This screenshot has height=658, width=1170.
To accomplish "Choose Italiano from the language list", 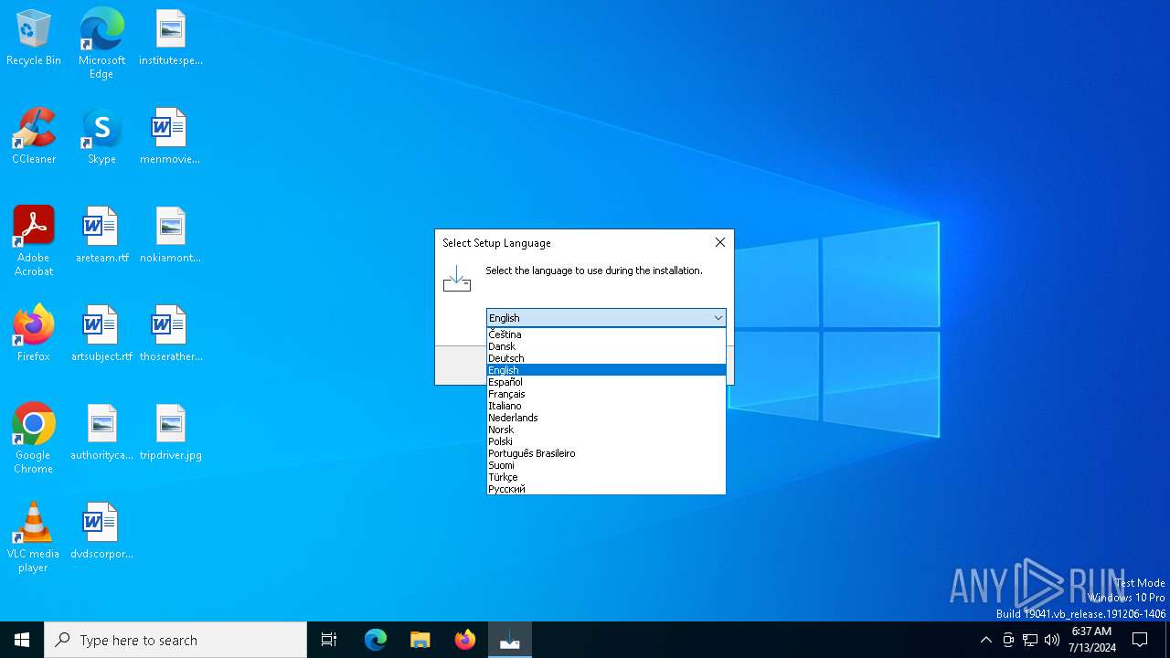I will (x=606, y=406).
